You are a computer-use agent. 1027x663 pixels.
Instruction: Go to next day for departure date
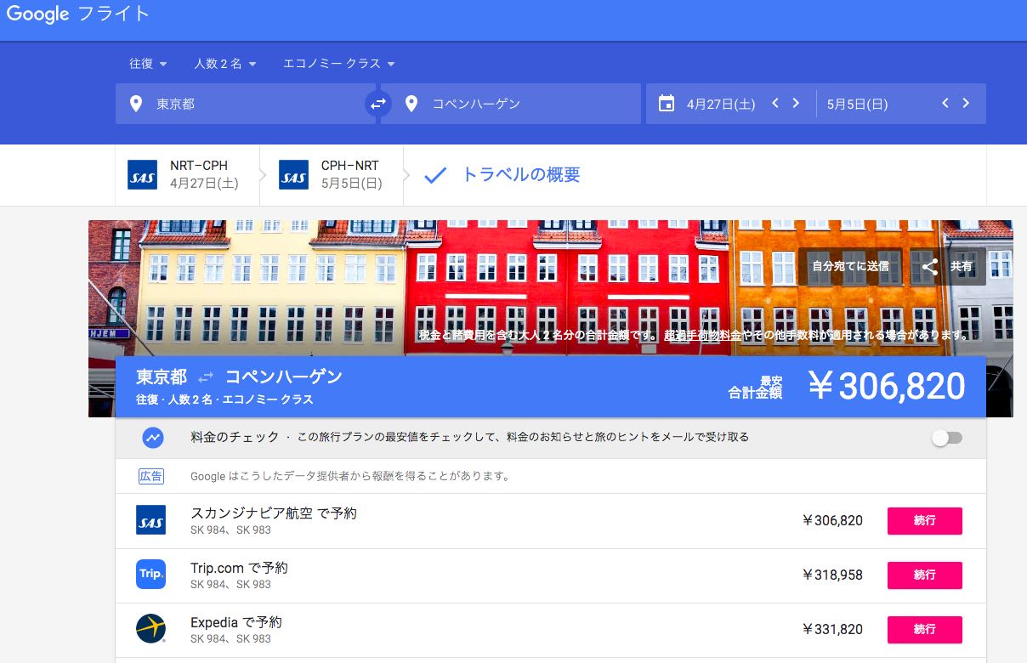[796, 103]
